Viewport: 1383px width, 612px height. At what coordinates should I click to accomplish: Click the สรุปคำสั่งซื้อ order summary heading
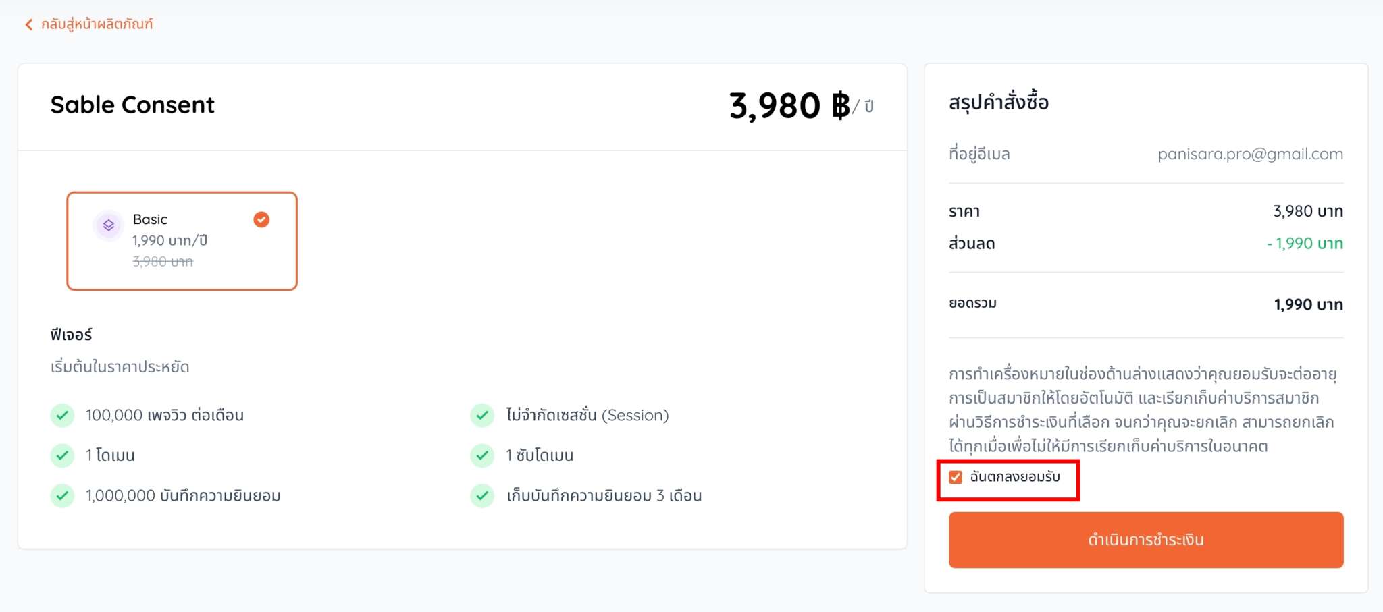point(998,103)
